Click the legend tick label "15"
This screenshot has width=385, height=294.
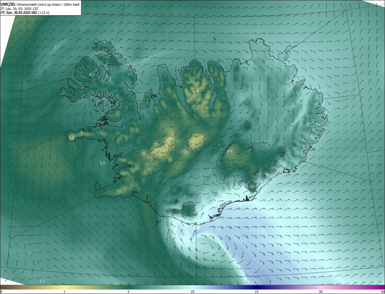[257, 292]
